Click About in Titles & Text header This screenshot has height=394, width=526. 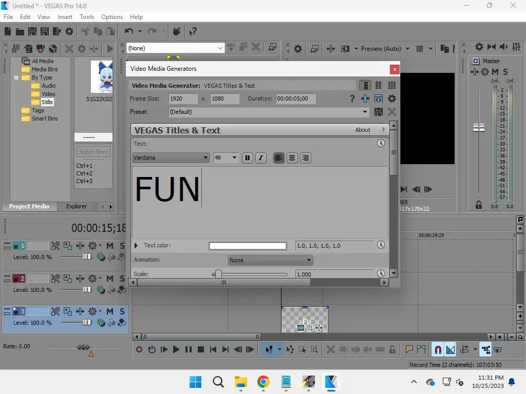point(363,130)
